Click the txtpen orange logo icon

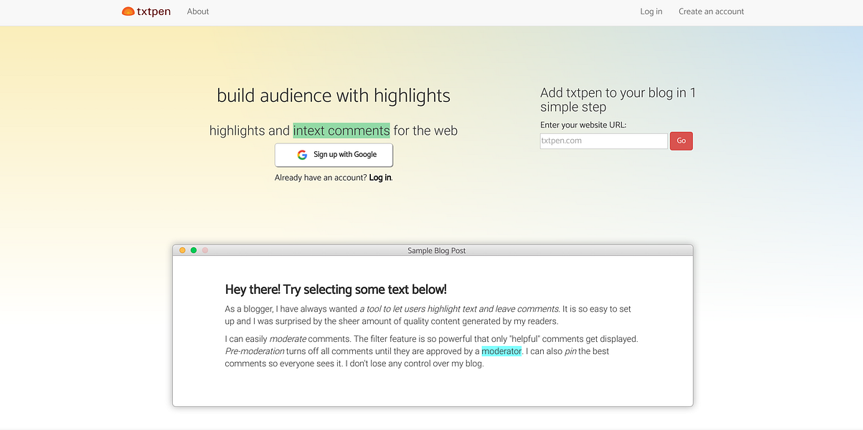[x=128, y=11]
